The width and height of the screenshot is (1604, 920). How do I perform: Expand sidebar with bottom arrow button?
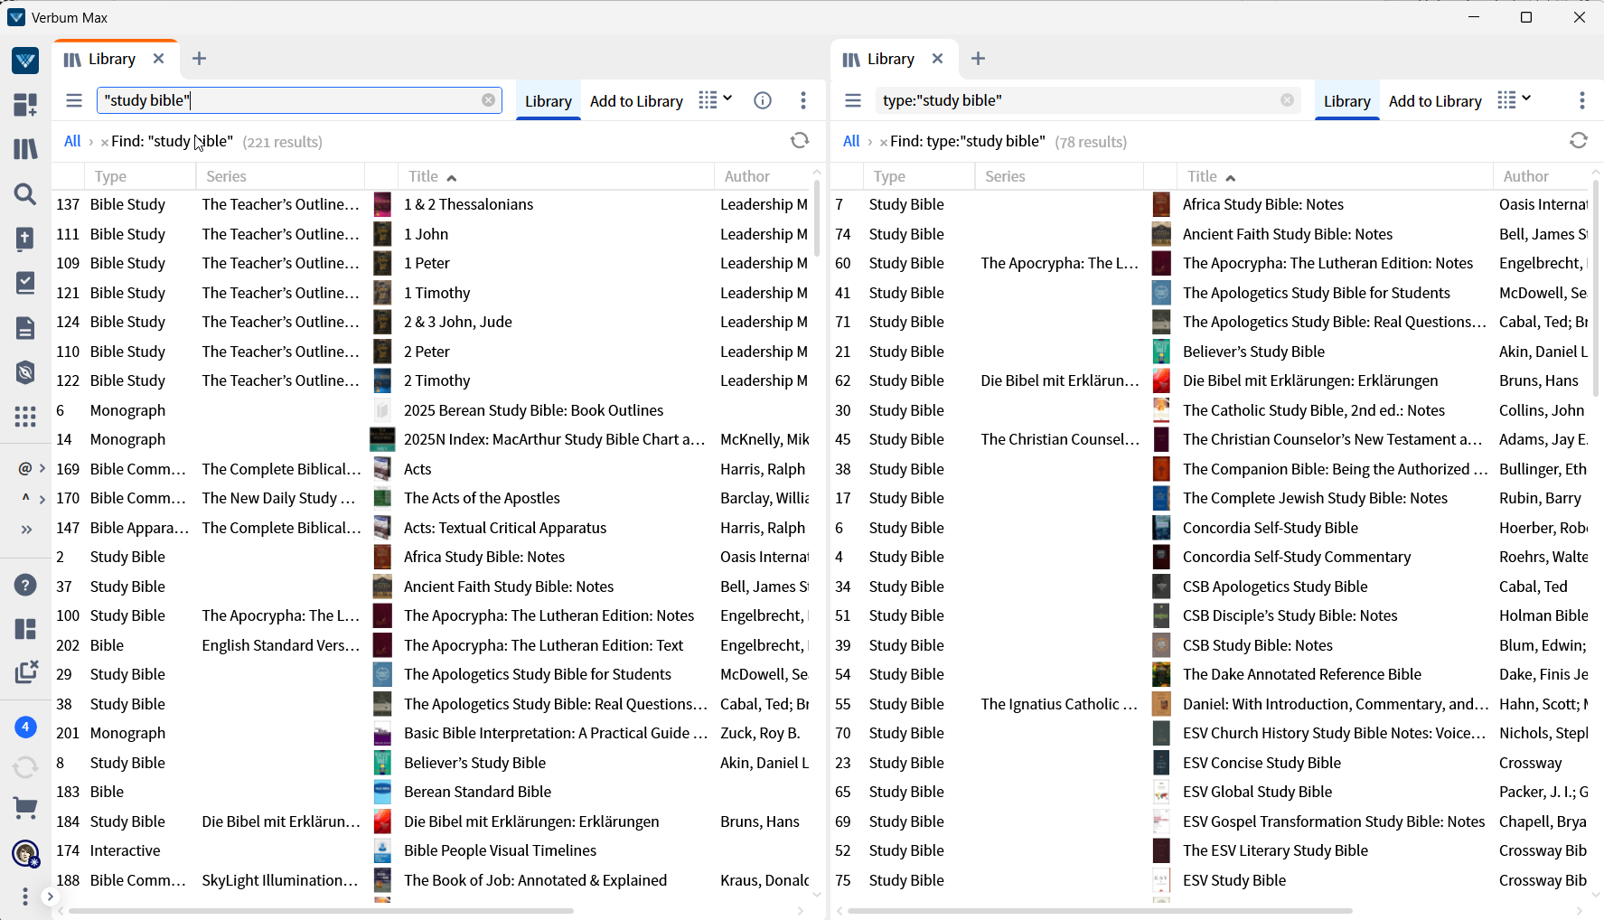(x=51, y=897)
